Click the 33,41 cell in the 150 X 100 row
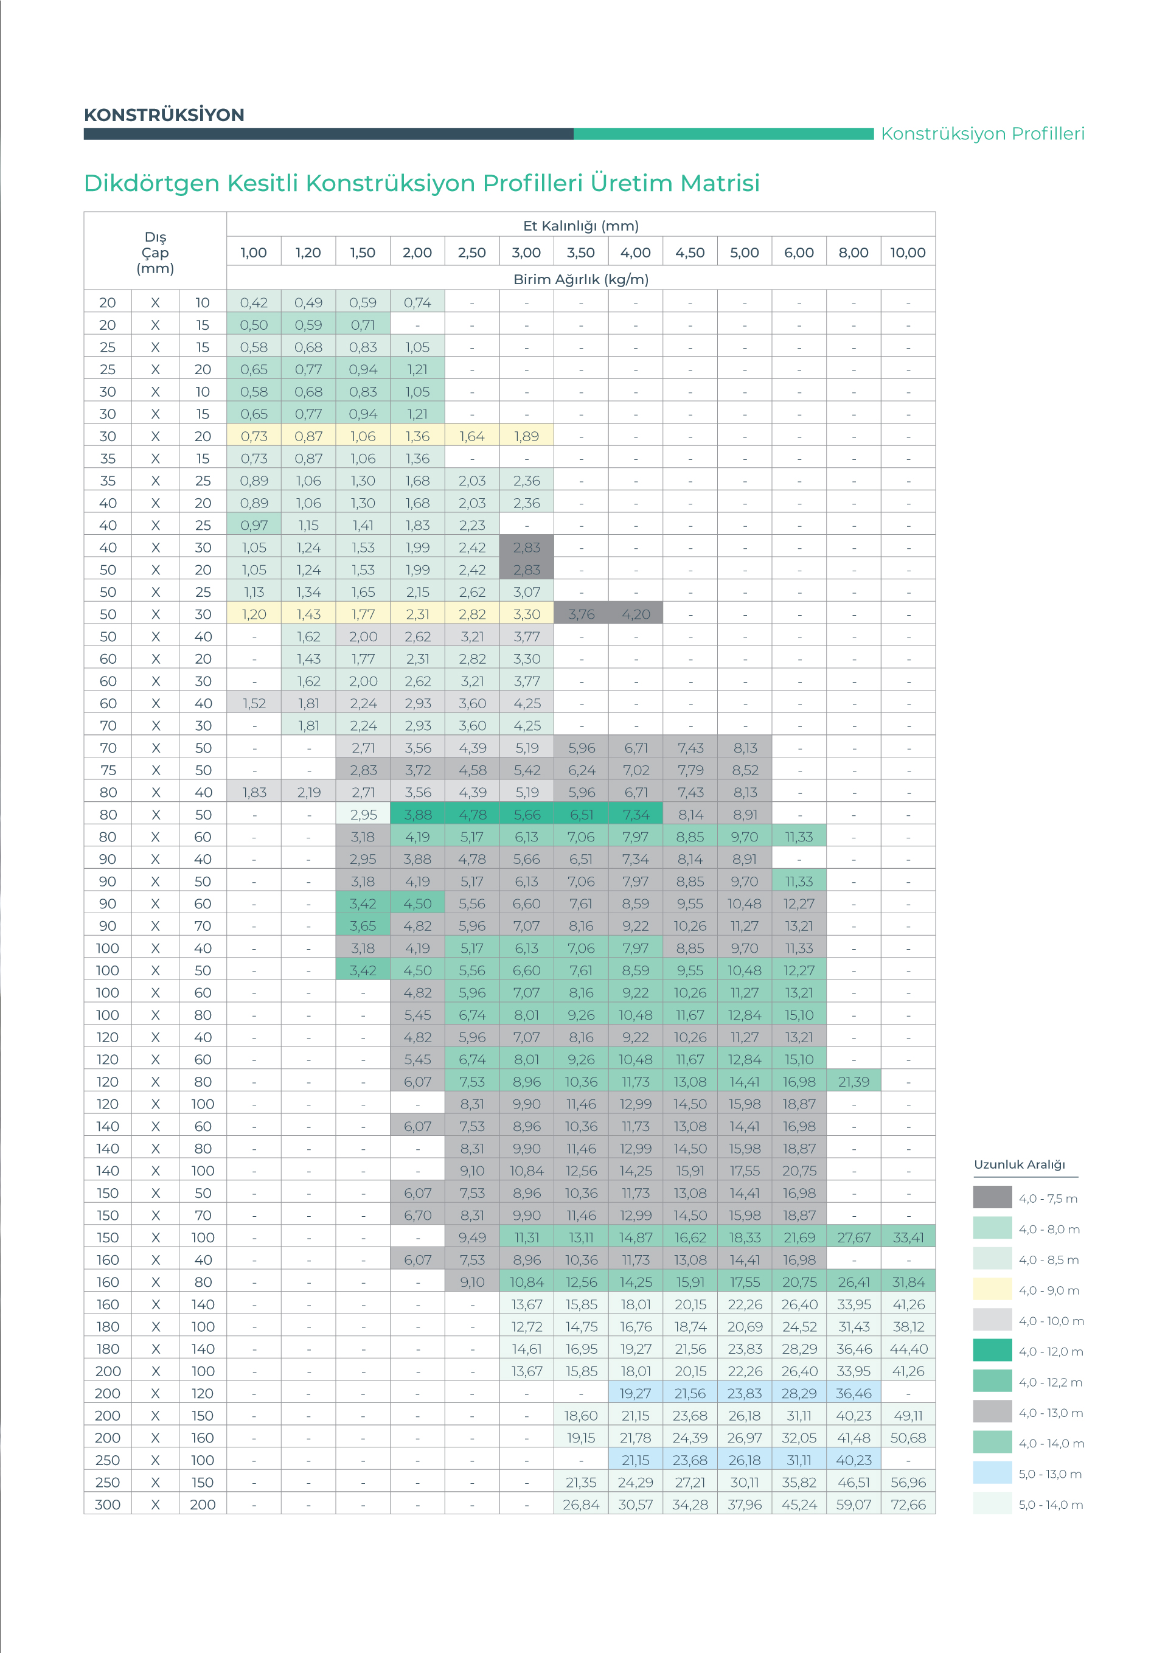Image resolution: width=1168 pixels, height=1653 pixels. point(908,1237)
